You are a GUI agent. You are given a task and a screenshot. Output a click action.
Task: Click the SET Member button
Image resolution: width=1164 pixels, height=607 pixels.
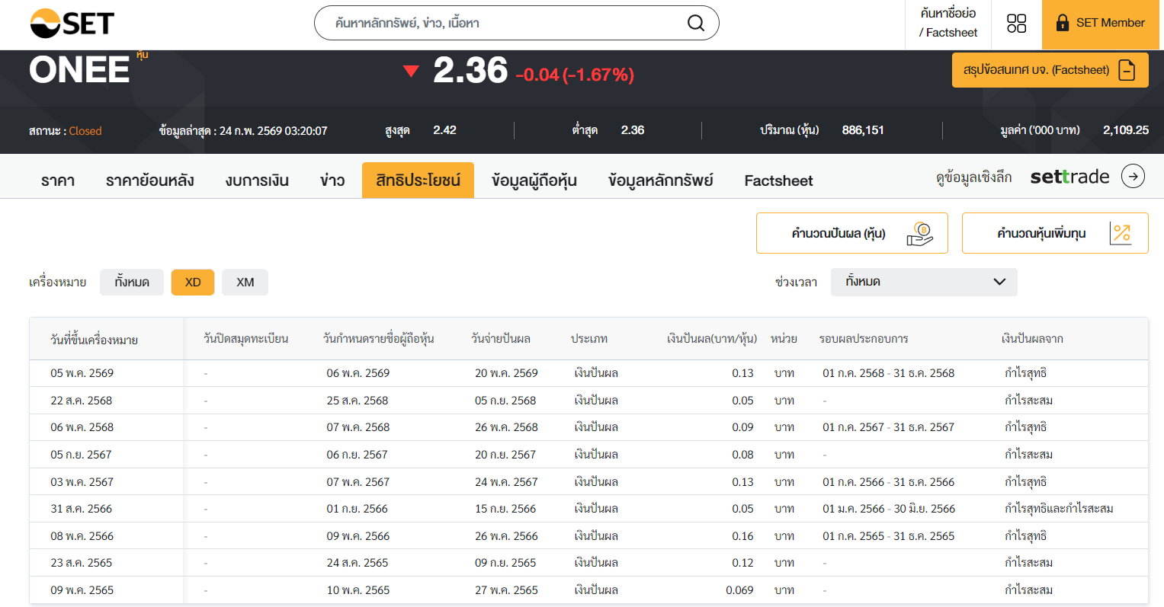(x=1100, y=24)
